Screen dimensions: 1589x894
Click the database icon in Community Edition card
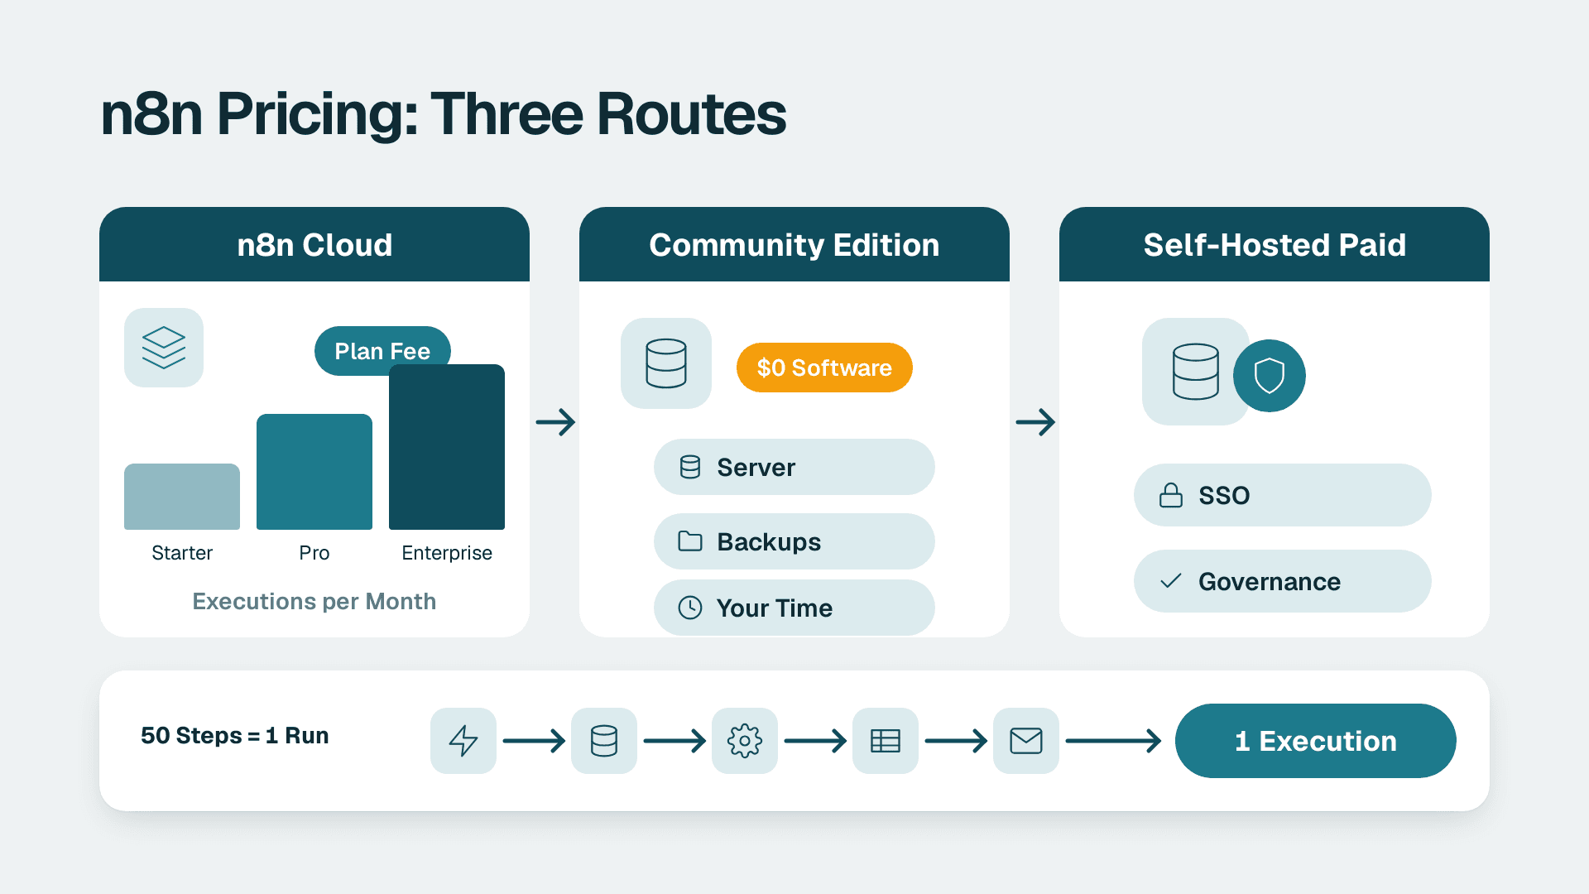[x=666, y=363]
